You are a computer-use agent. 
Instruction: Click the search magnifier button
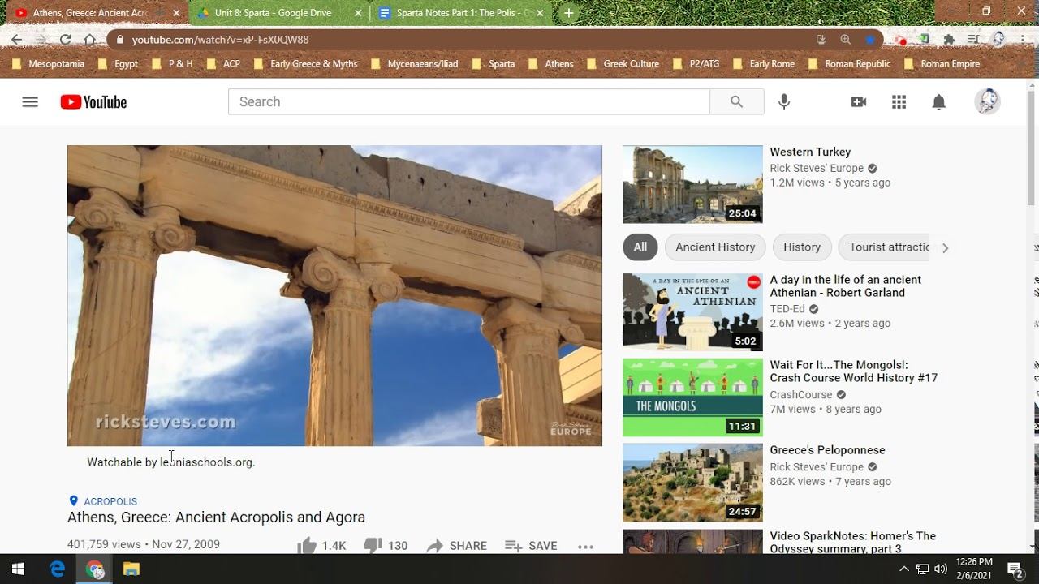coord(736,101)
